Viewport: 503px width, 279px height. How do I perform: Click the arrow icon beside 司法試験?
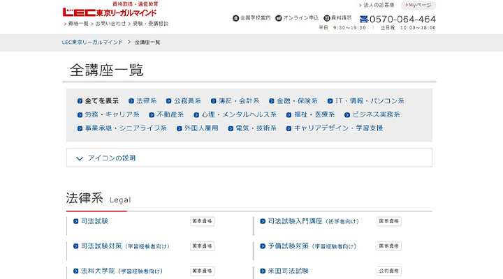[76, 222]
